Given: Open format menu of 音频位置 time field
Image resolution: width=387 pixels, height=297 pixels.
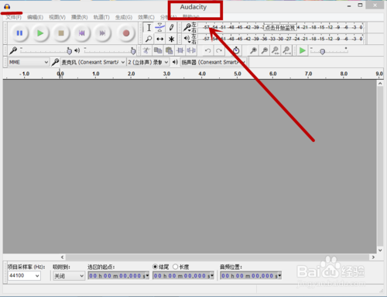Looking at the screenshot, I should pos(279,276).
